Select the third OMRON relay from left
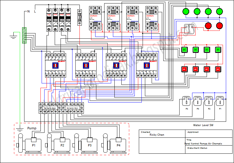The width and height of the screenshot is (234, 163). point(132,18)
